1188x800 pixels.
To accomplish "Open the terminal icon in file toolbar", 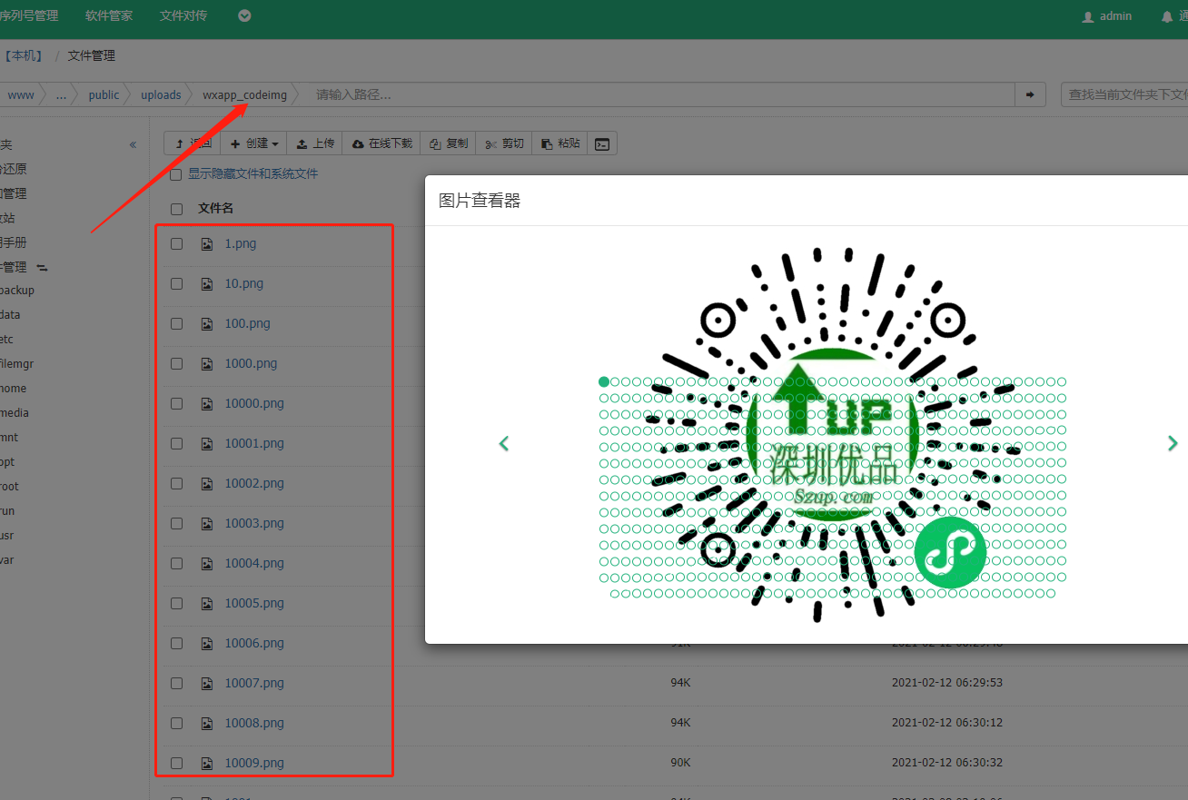I will (x=601, y=143).
